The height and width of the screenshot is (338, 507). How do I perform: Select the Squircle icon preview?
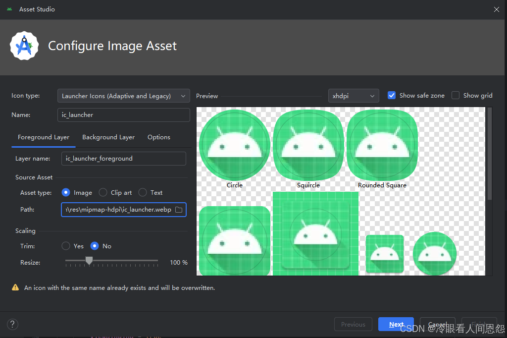[308, 145]
